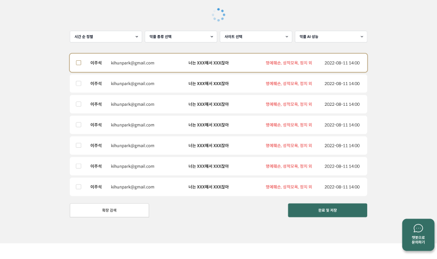Viewport: 437px width, 259px height.
Task: Mark the sixth row checkbox
Action: [79, 166]
